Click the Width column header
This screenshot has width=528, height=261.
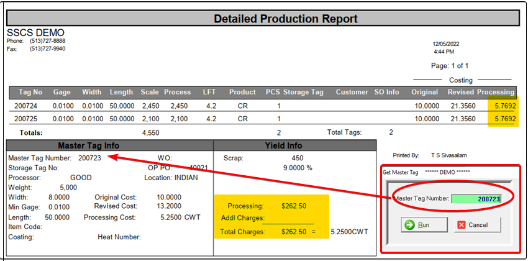point(91,92)
